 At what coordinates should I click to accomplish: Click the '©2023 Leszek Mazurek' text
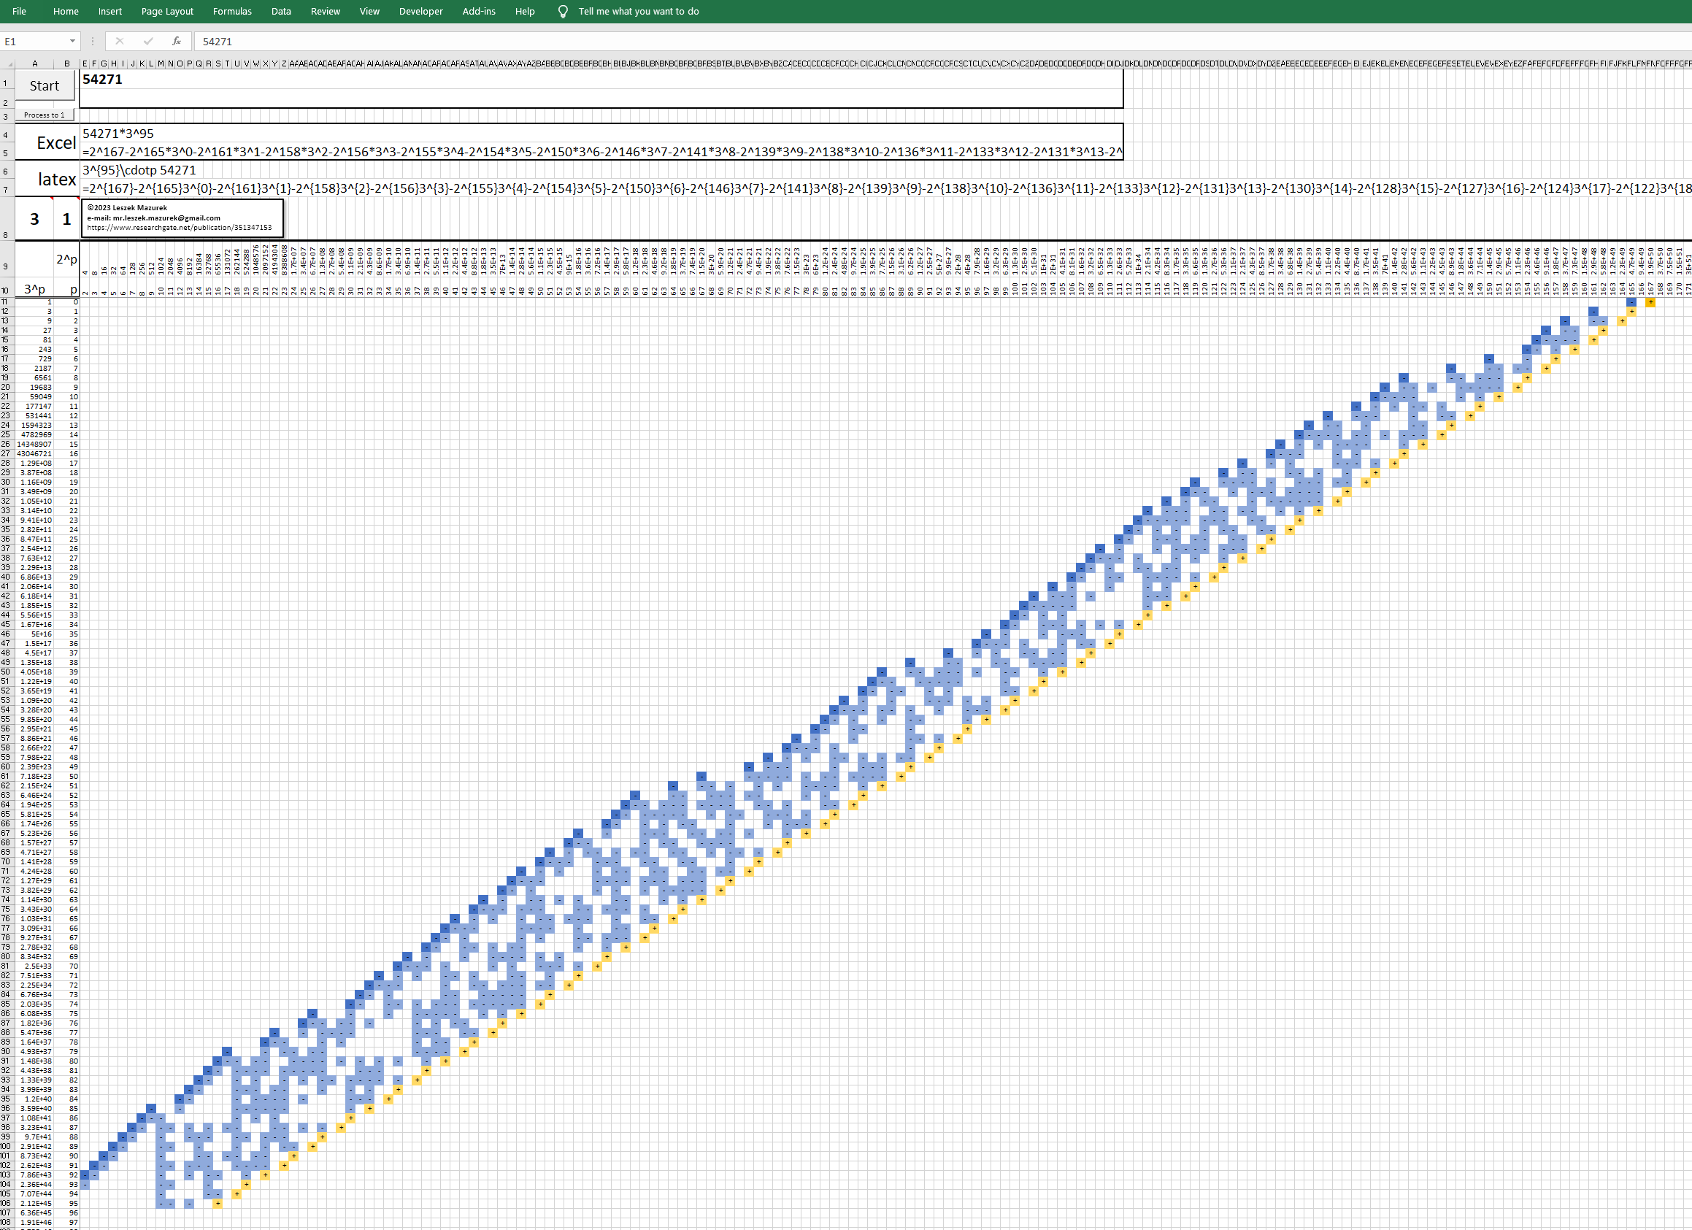[127, 208]
